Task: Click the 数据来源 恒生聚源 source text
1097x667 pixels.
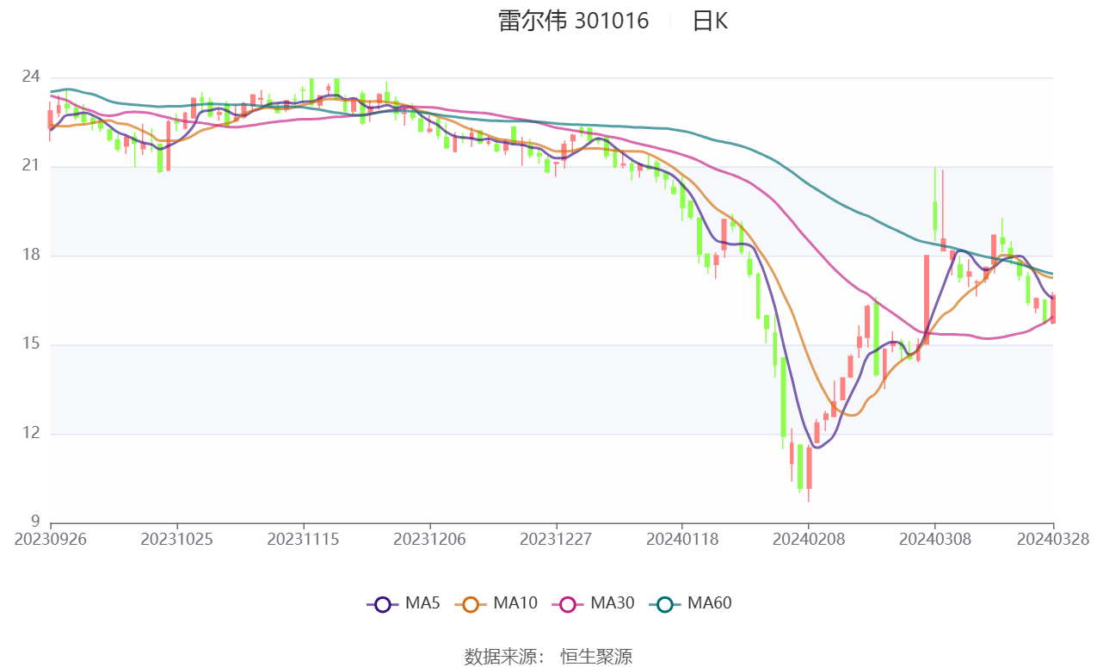Action: click(548, 657)
